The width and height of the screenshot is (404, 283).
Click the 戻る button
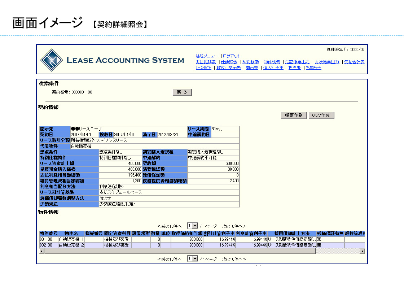click(182, 92)
